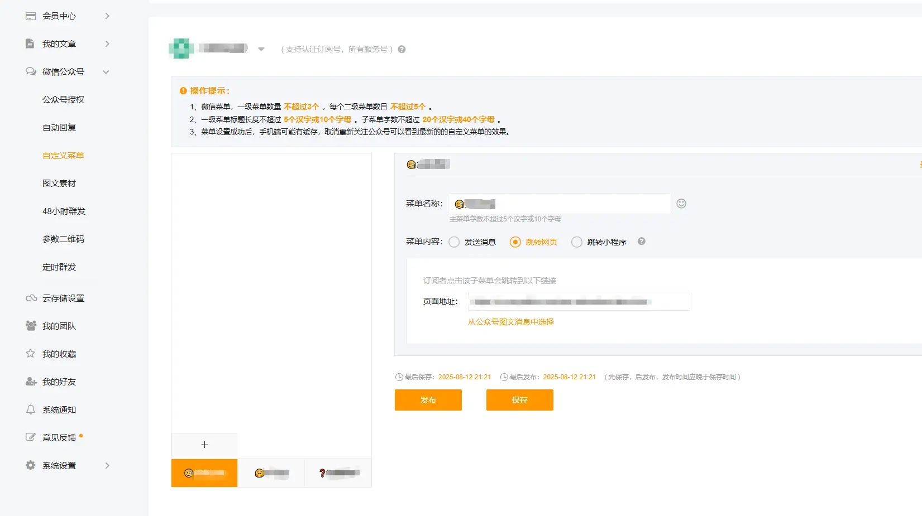Click the 我的文章 document icon

pos(30,44)
